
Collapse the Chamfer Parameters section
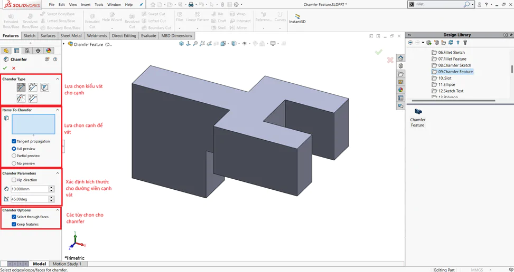point(58,173)
